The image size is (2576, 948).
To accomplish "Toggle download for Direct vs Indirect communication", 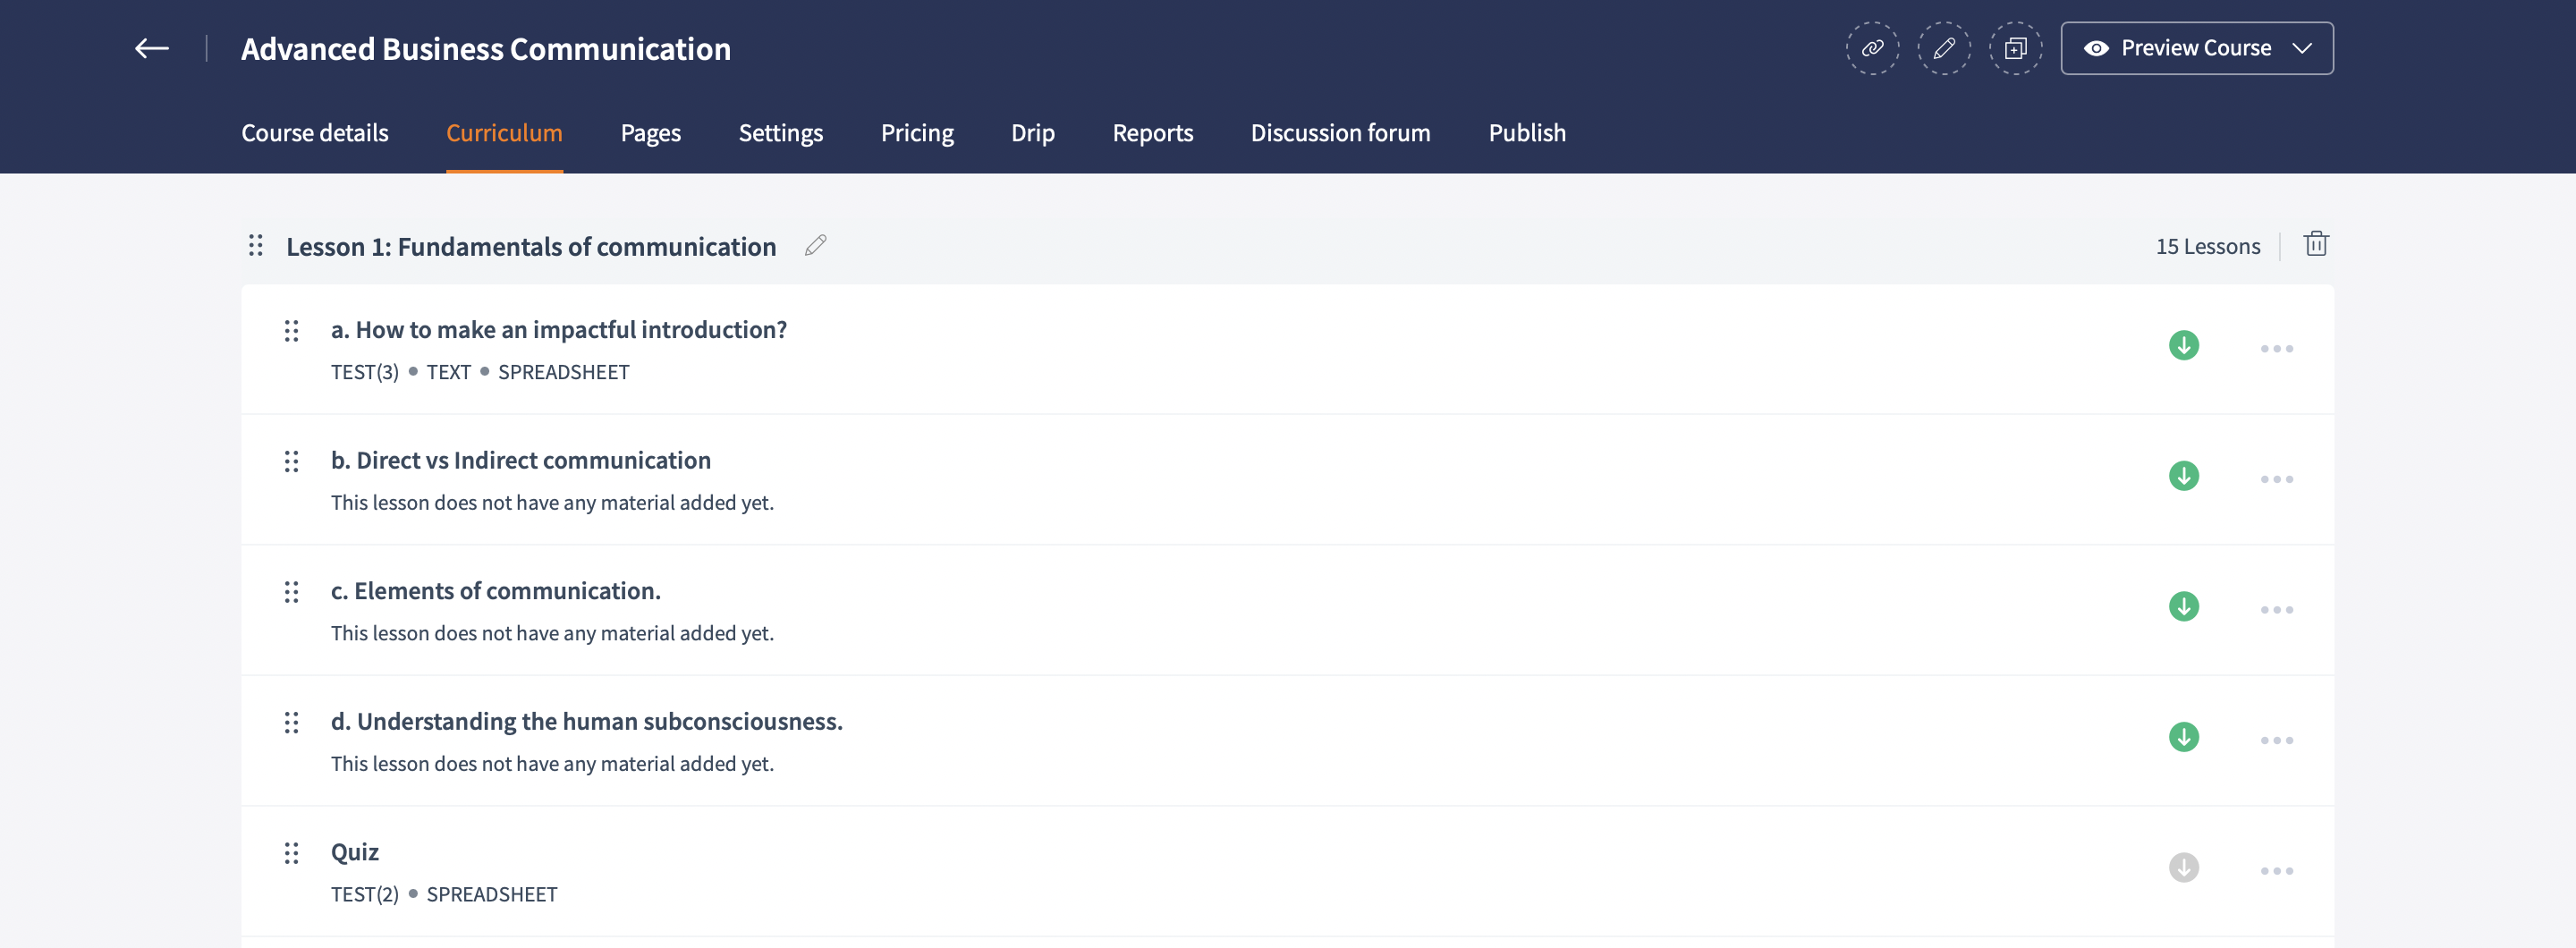I will pos(2184,476).
